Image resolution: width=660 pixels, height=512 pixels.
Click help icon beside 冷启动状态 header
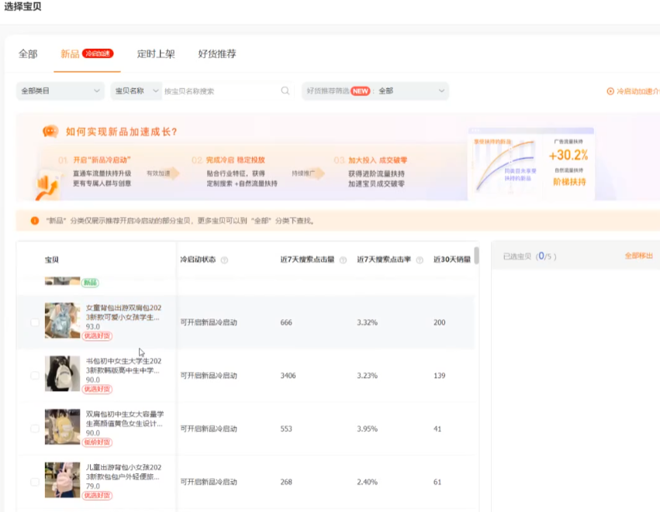224,260
